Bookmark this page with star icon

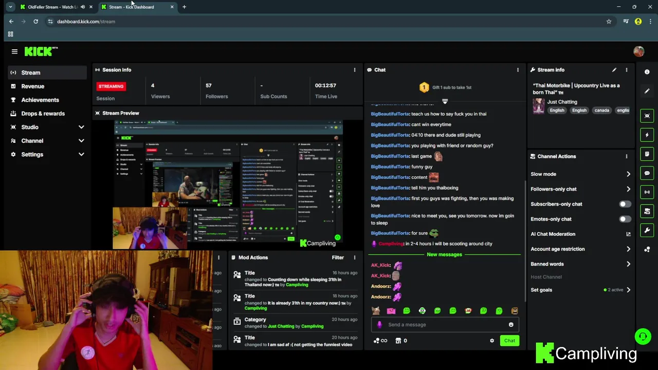click(609, 22)
